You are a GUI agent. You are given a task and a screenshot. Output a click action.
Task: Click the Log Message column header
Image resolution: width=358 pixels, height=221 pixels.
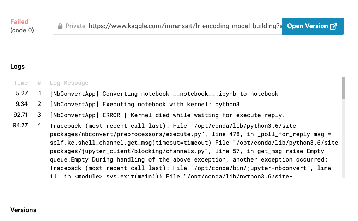pyautogui.click(x=69, y=83)
